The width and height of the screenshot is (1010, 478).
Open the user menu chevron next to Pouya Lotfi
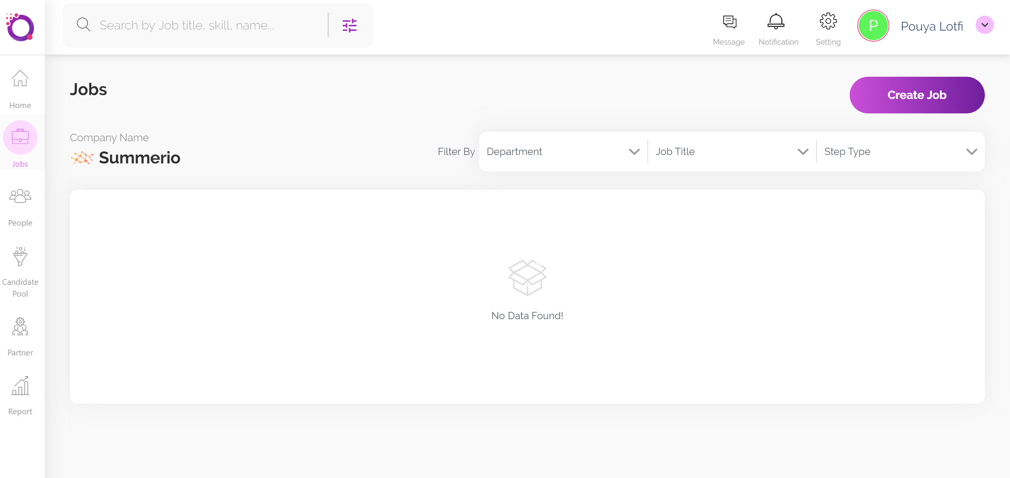tap(984, 25)
